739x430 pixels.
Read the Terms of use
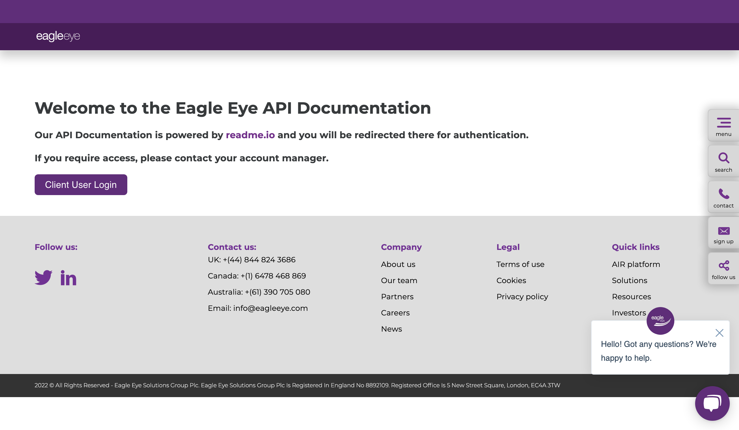(x=520, y=264)
